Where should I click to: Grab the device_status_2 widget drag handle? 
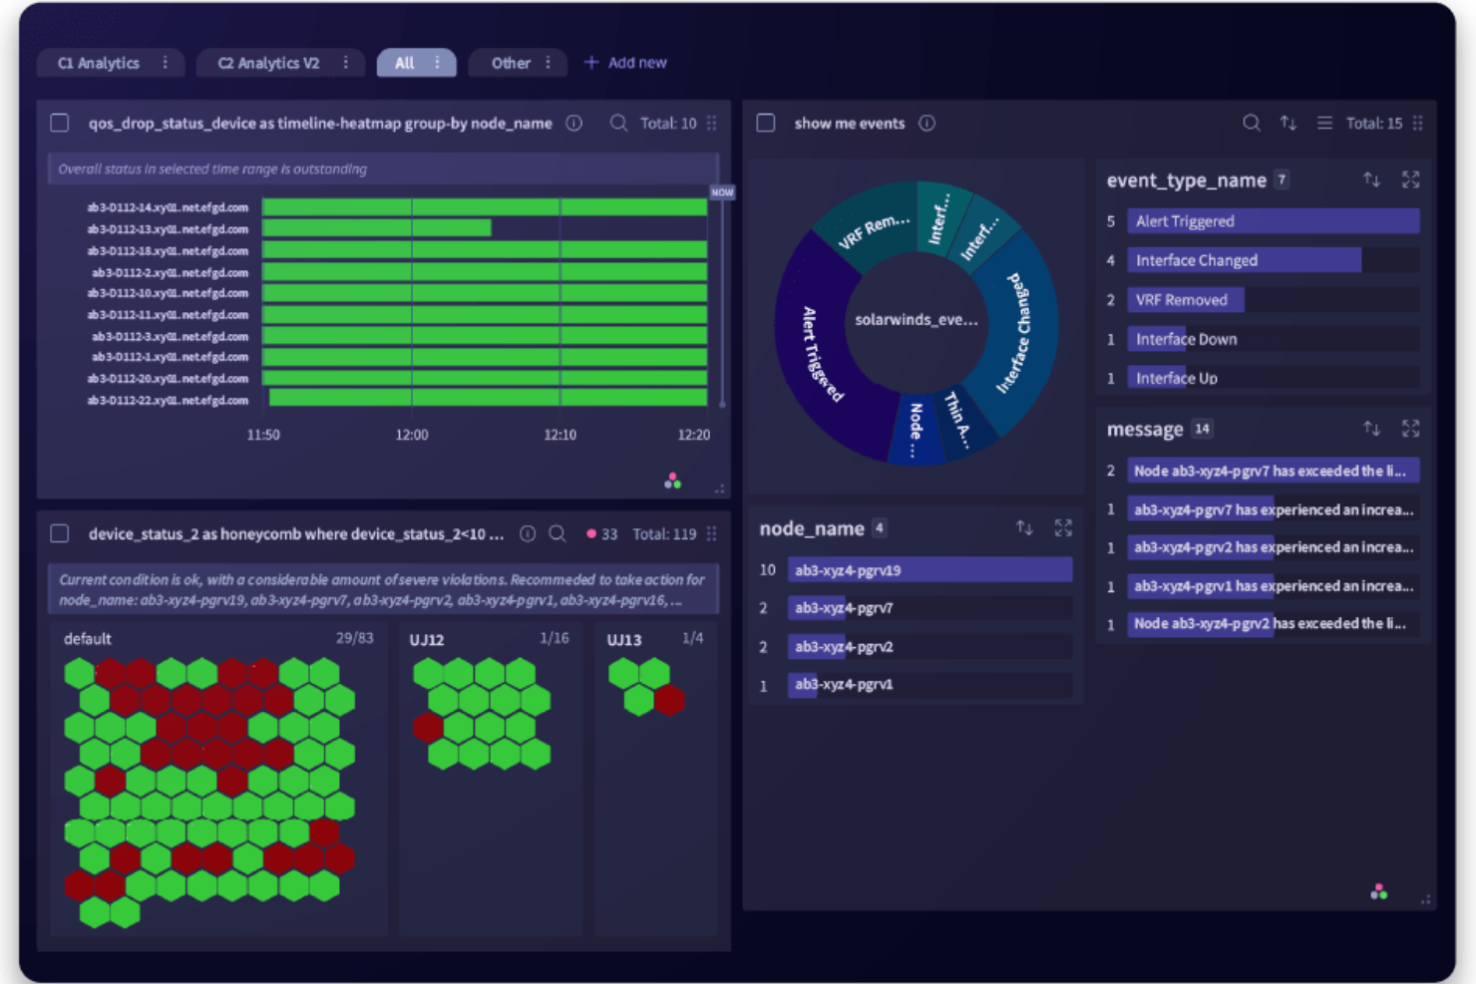pos(712,533)
